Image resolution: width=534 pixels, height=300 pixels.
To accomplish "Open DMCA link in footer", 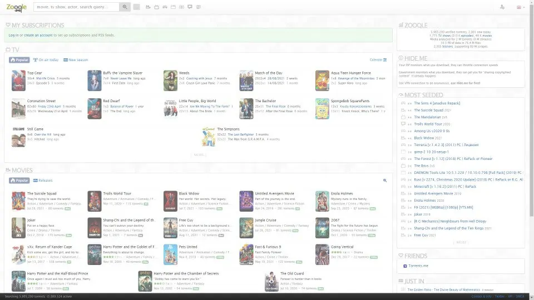I will (x=520, y=297).
